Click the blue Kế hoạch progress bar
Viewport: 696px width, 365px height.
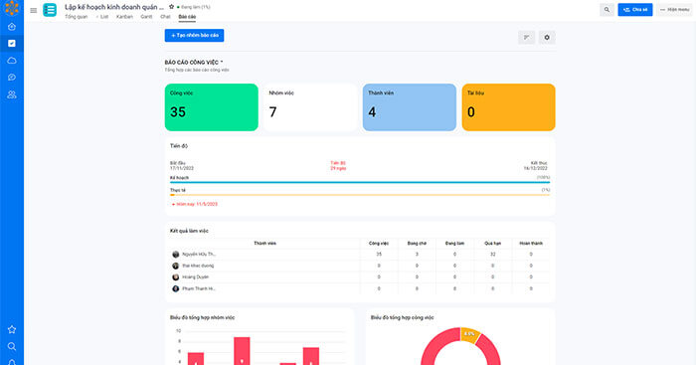point(360,182)
